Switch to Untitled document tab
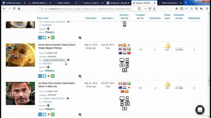The width and height of the screenshot is (211, 118). 14,3
